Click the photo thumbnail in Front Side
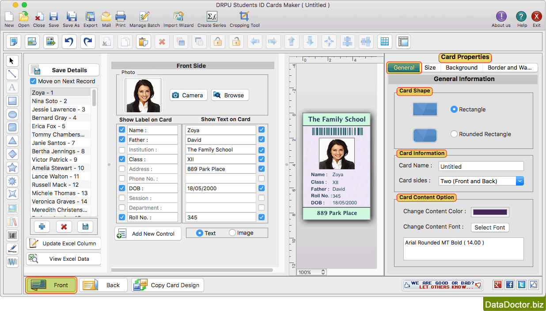 tap(143, 95)
